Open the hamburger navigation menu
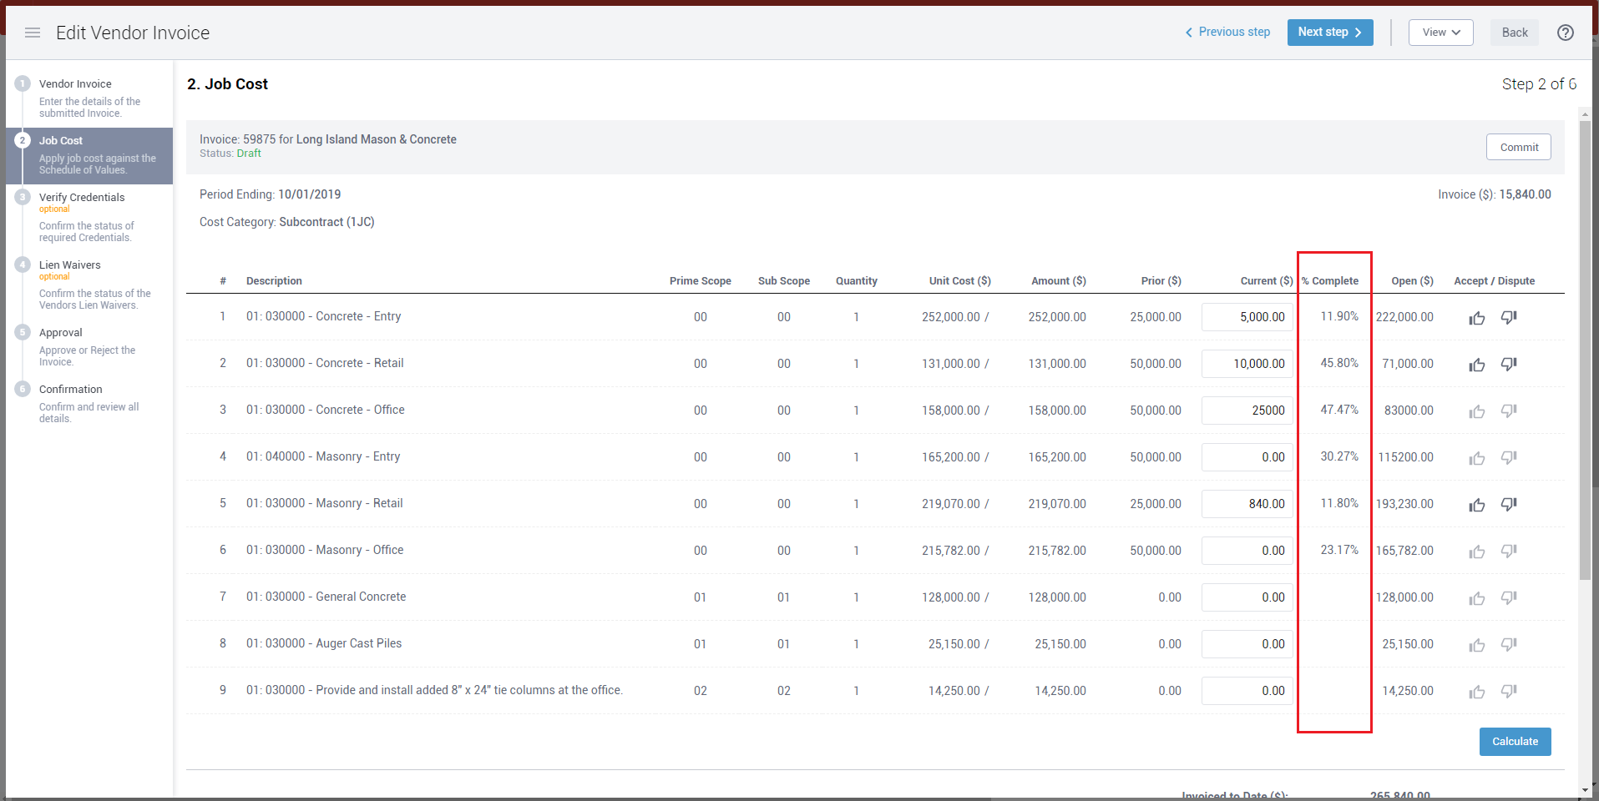This screenshot has height=801, width=1599. 33,33
